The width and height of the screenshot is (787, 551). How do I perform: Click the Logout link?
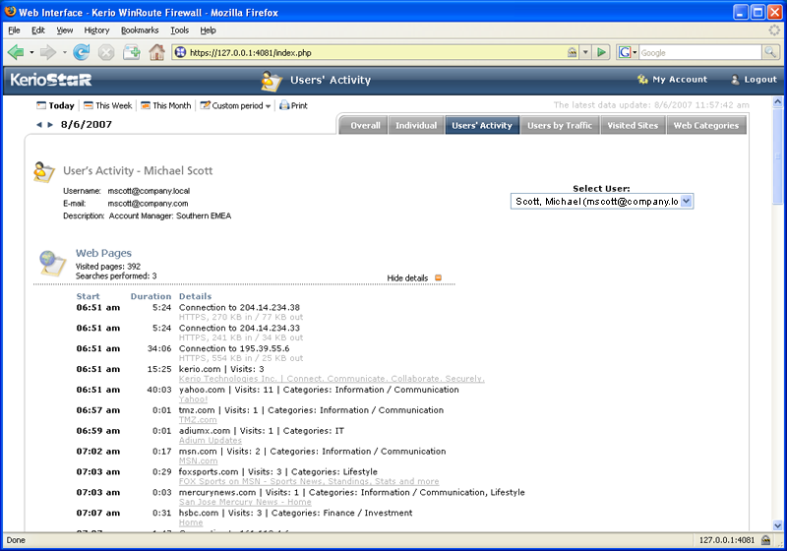coord(760,80)
